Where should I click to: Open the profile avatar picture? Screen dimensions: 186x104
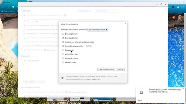[180, 17]
